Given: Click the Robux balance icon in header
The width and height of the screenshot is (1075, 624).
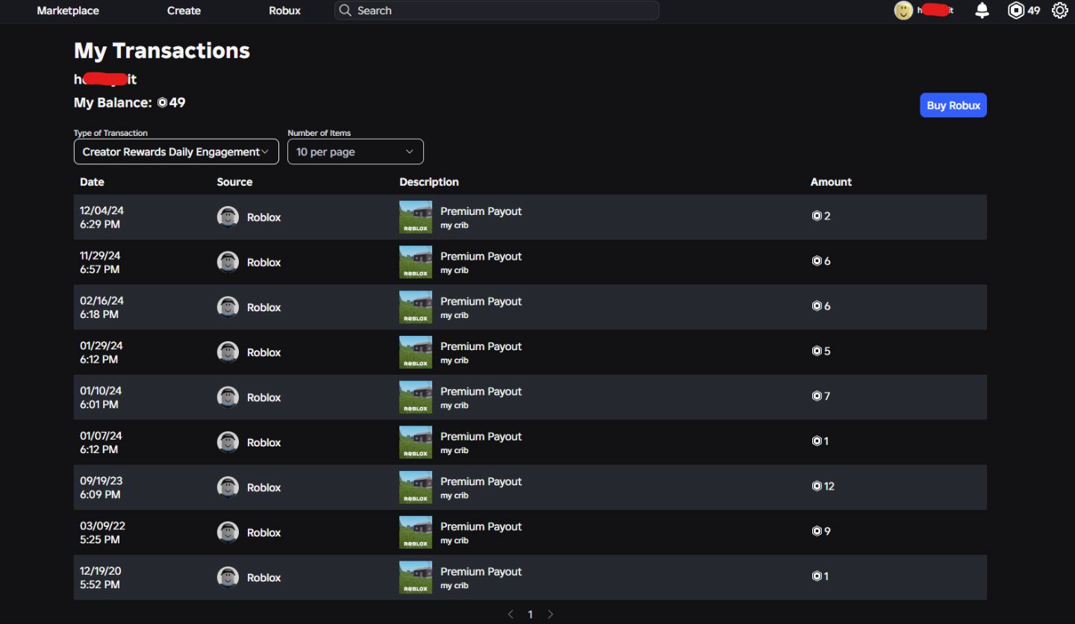Looking at the screenshot, I should click(1016, 10).
